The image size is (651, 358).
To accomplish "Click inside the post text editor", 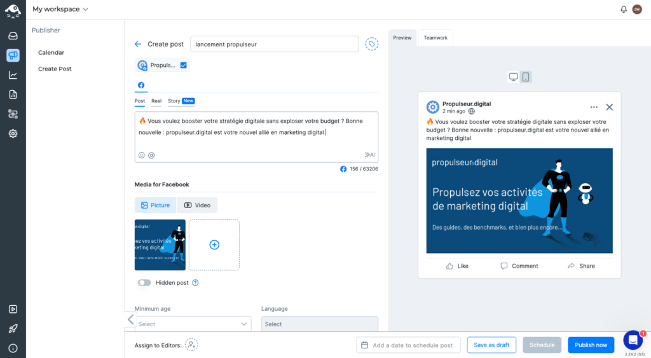I will click(x=256, y=137).
